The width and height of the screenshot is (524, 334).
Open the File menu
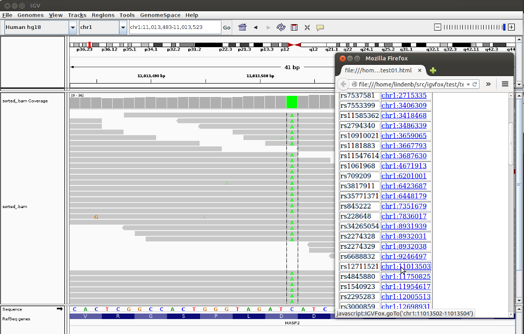(8, 15)
